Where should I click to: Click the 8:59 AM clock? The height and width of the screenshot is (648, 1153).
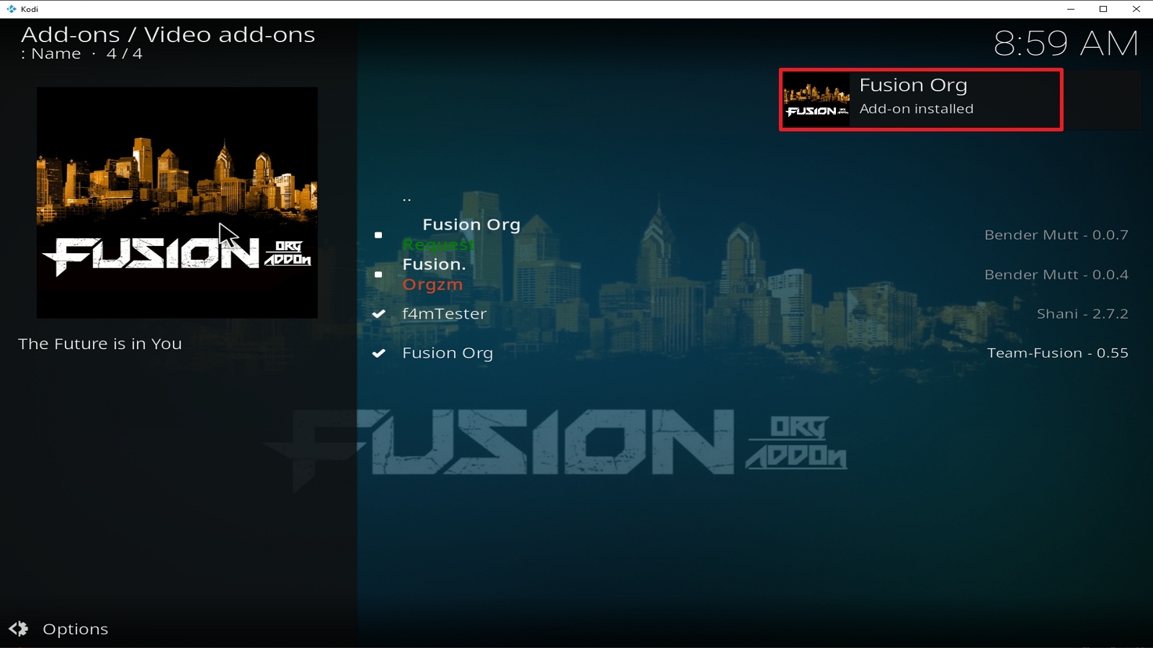(1066, 44)
